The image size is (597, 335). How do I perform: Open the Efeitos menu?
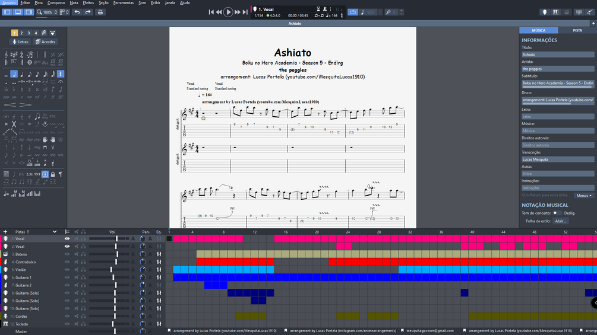tap(89, 2)
